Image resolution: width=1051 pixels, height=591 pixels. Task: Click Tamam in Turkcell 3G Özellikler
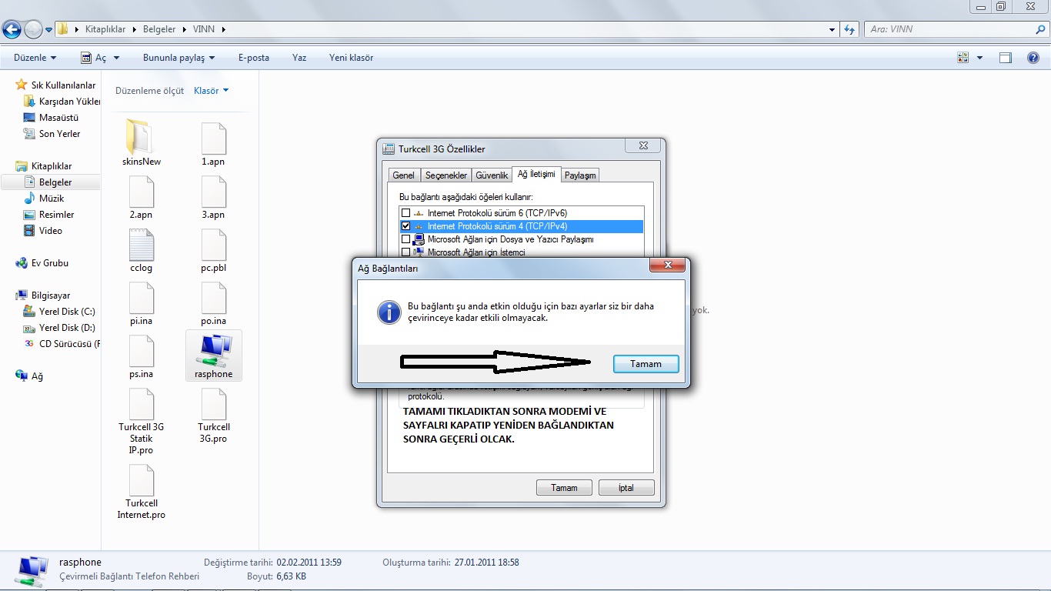(564, 488)
